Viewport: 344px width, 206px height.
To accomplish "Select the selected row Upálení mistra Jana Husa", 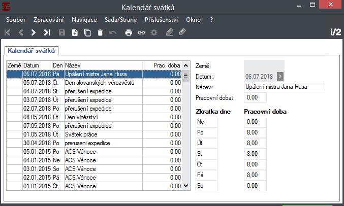I will (94, 74).
